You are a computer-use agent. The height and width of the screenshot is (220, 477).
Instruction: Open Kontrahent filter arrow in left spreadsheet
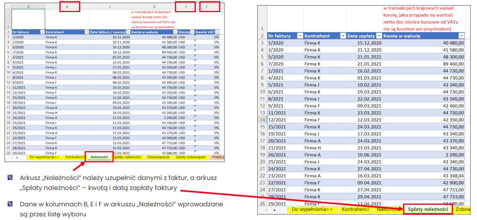click(86, 32)
